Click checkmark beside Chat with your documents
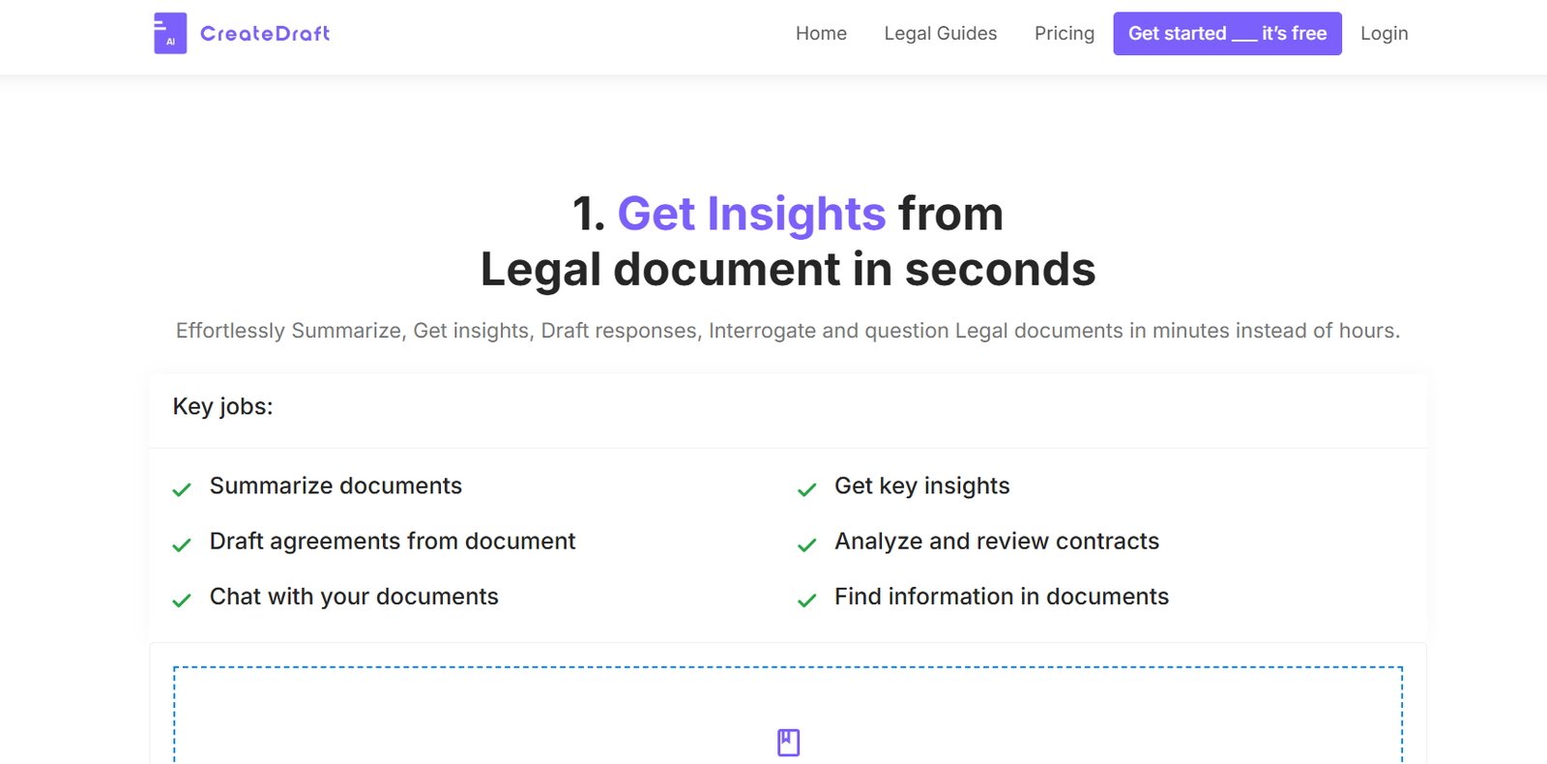The image size is (1547, 764). [182, 601]
